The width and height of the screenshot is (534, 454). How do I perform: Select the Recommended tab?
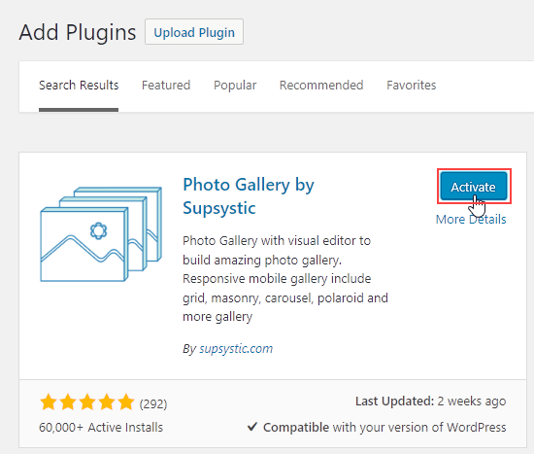coord(321,86)
